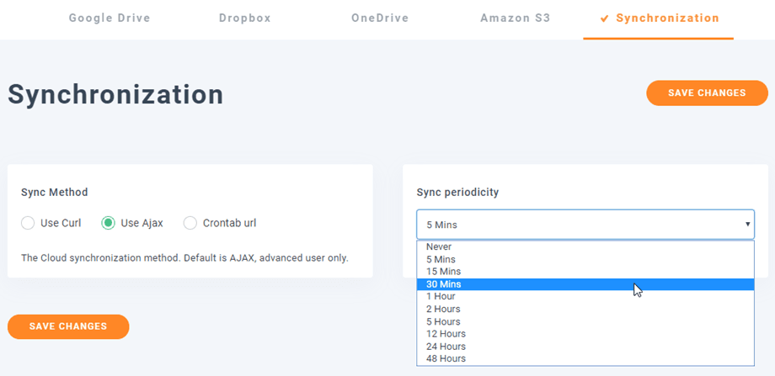Select the highlighted 30 Mins option
Image resolution: width=775 pixels, height=376 pixels.
click(x=443, y=284)
